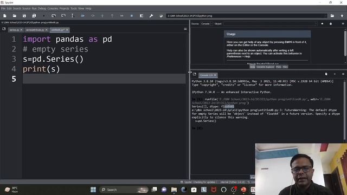Interrupt the kernel in console pane
The image size is (347, 195).
coord(335,74)
